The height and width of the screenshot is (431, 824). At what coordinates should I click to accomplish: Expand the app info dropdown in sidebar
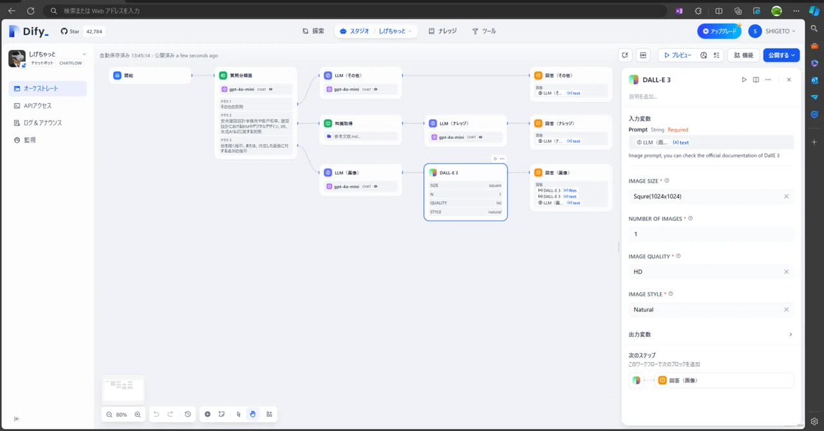point(84,55)
